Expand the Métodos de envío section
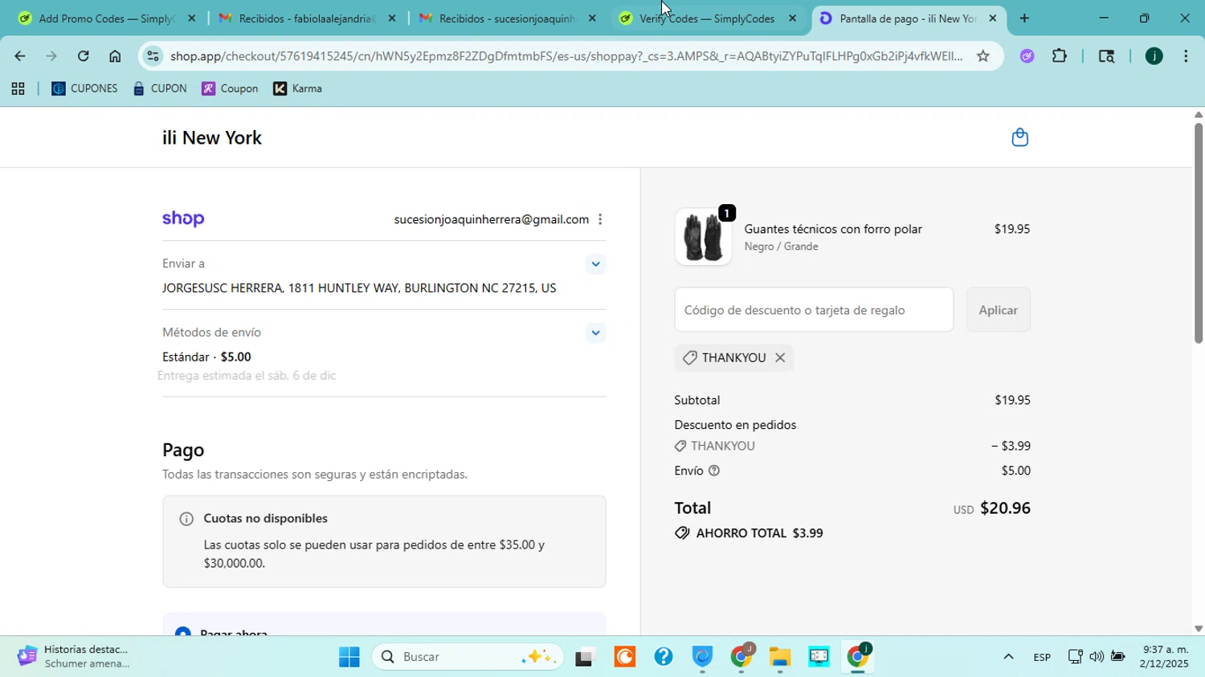Screen dimensions: 1205x677 pos(595,332)
